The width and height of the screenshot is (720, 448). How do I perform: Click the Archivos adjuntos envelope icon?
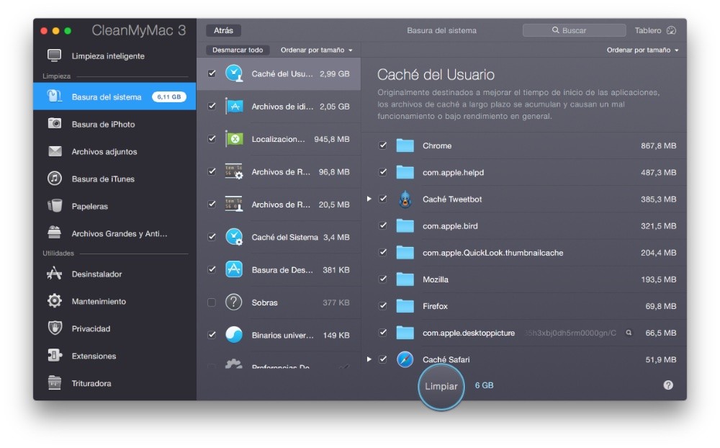(x=55, y=151)
